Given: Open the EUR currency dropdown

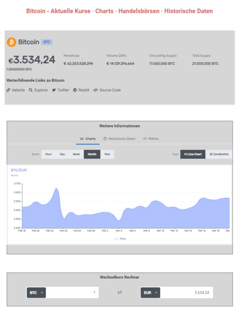Looking at the screenshot, I should [151, 293].
